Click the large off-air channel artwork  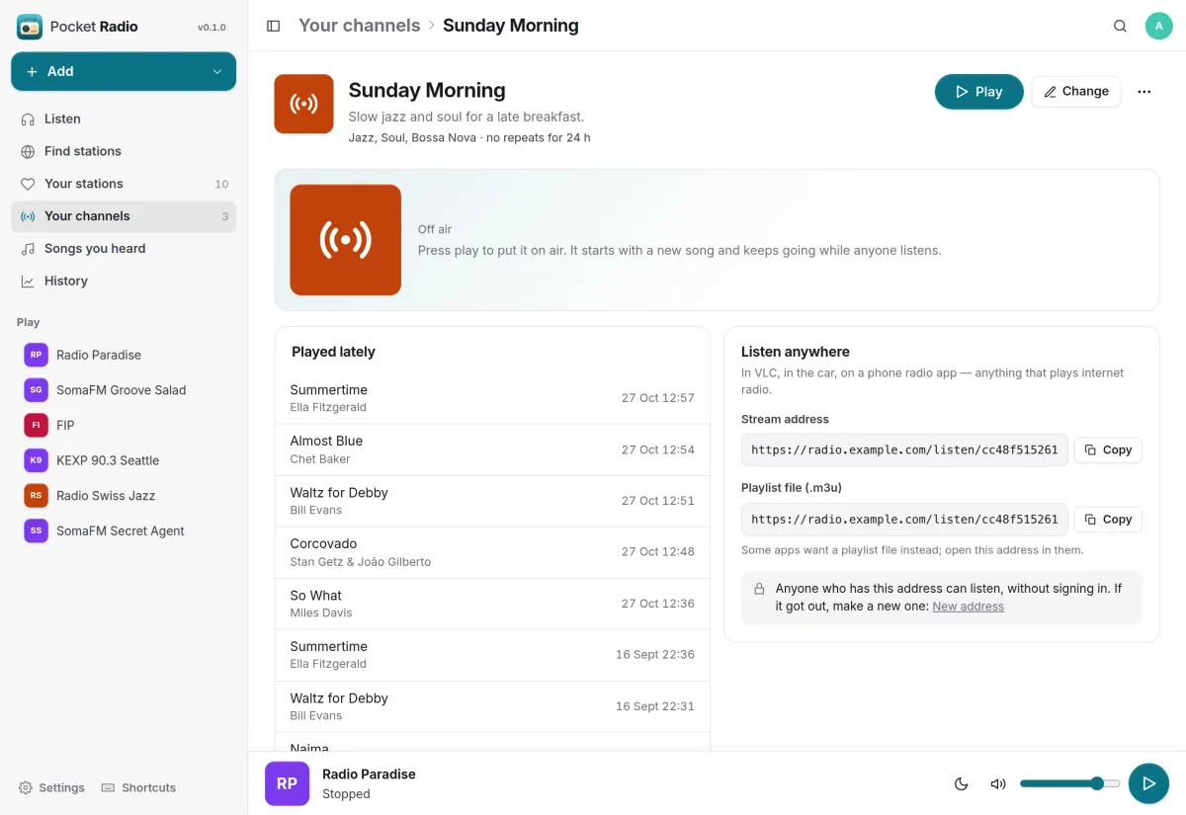(345, 240)
